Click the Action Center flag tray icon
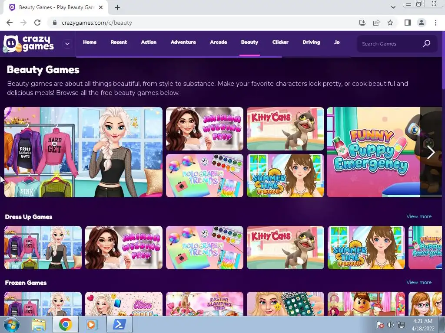The image size is (445, 333). click(380, 325)
